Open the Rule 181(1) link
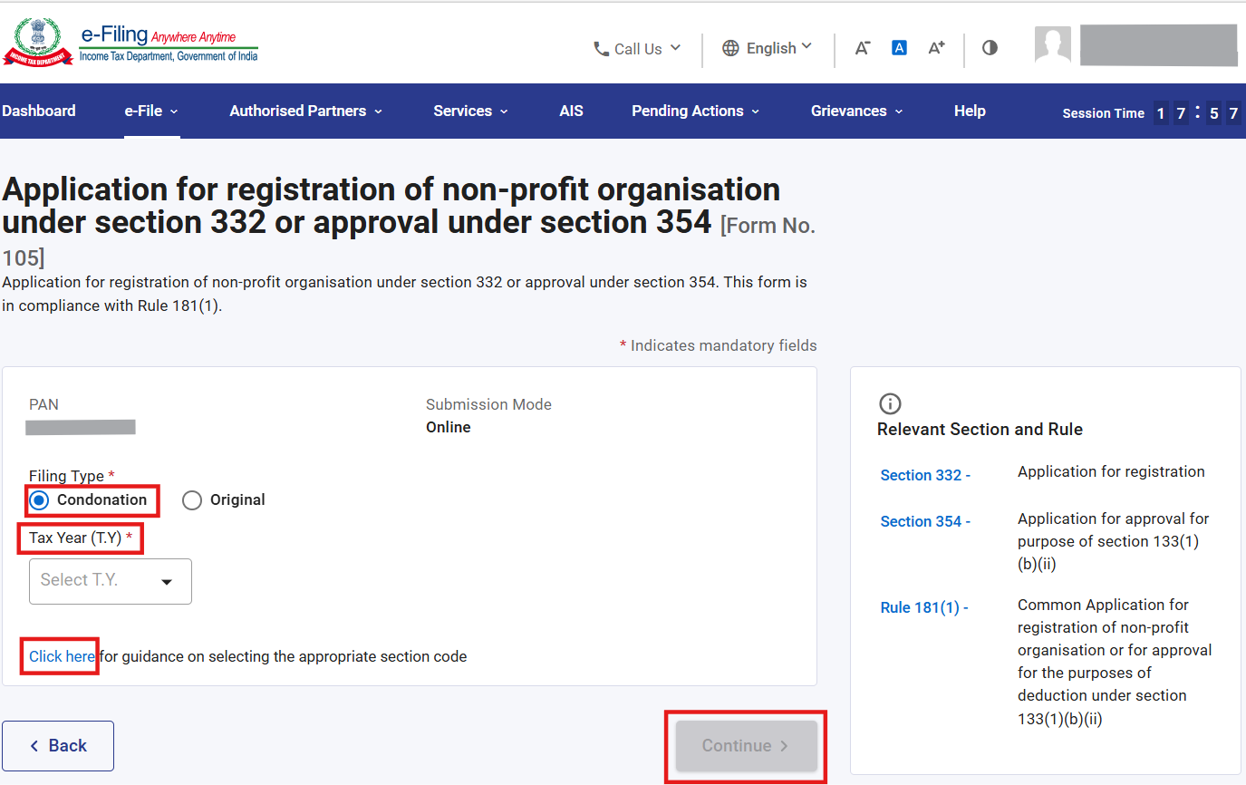The width and height of the screenshot is (1246, 785). click(x=924, y=607)
